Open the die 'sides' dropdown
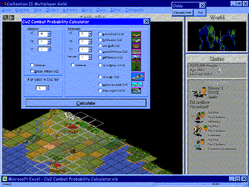 tap(47, 88)
